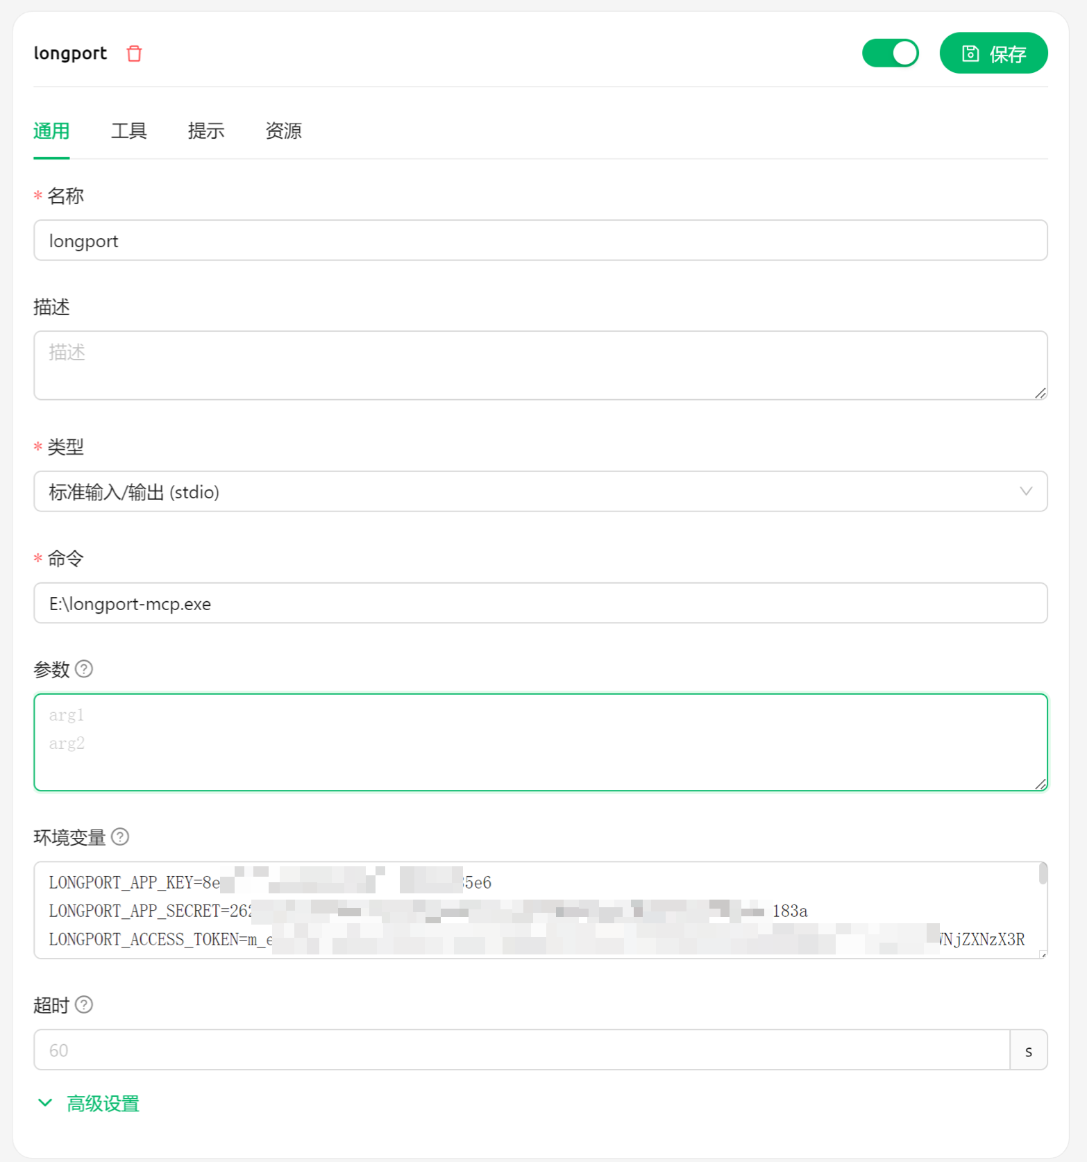Click into the 描述 text area
The width and height of the screenshot is (1087, 1162).
(x=541, y=366)
